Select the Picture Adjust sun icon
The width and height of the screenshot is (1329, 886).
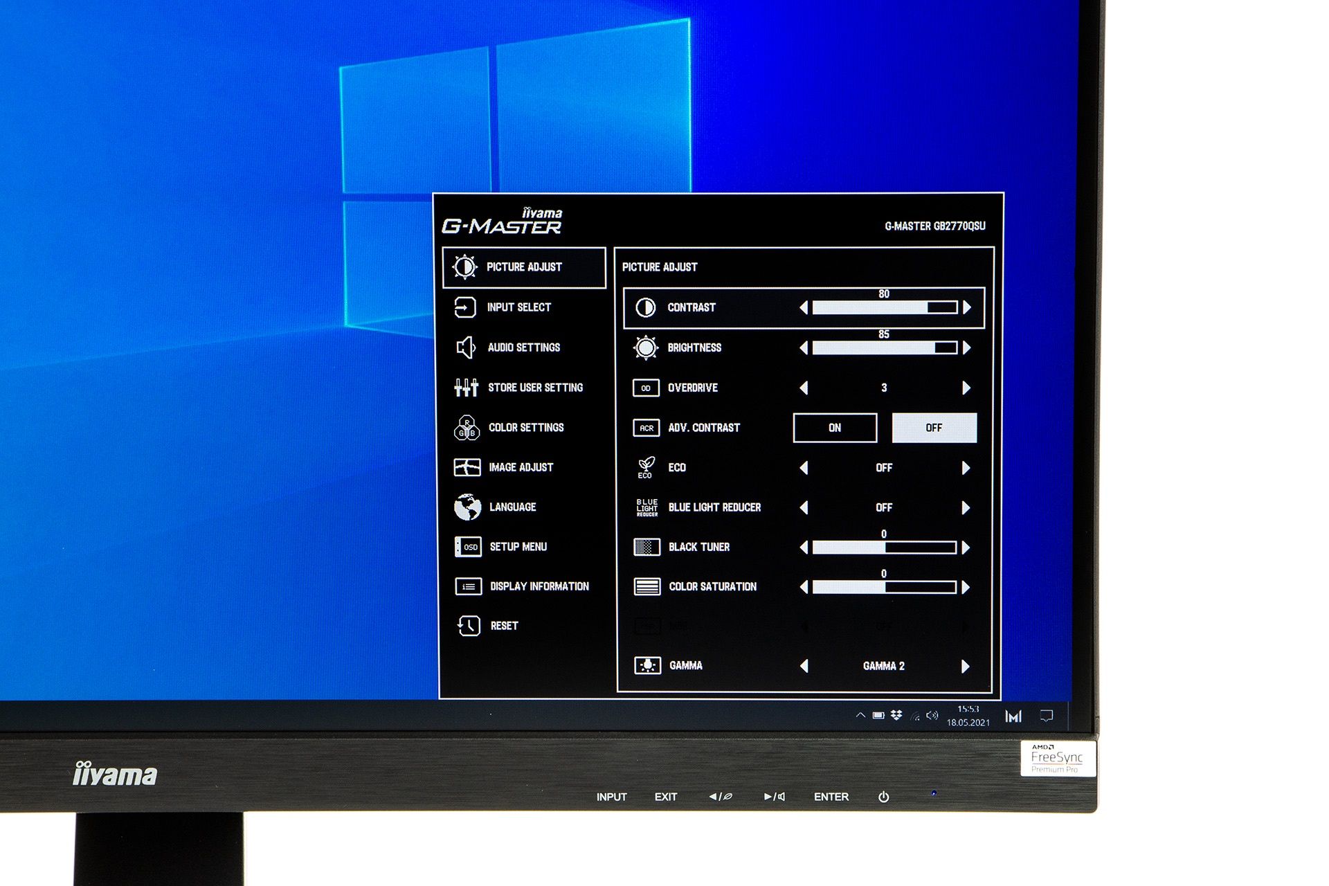464,267
